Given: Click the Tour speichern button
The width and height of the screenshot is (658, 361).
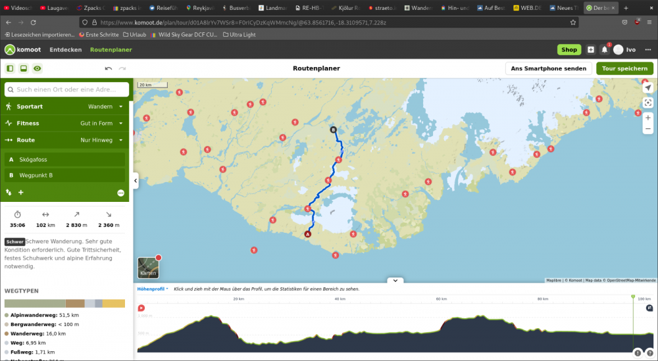Looking at the screenshot, I should 624,68.
